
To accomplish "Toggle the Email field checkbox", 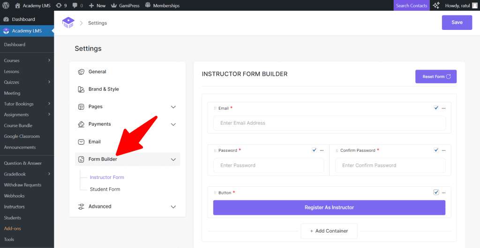I will point(436,108).
